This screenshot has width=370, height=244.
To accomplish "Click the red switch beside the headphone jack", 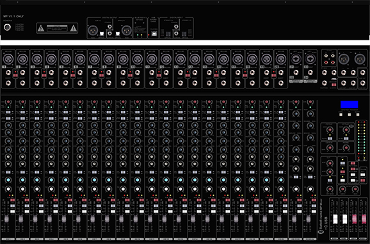I will pyautogui.click(x=334, y=85).
